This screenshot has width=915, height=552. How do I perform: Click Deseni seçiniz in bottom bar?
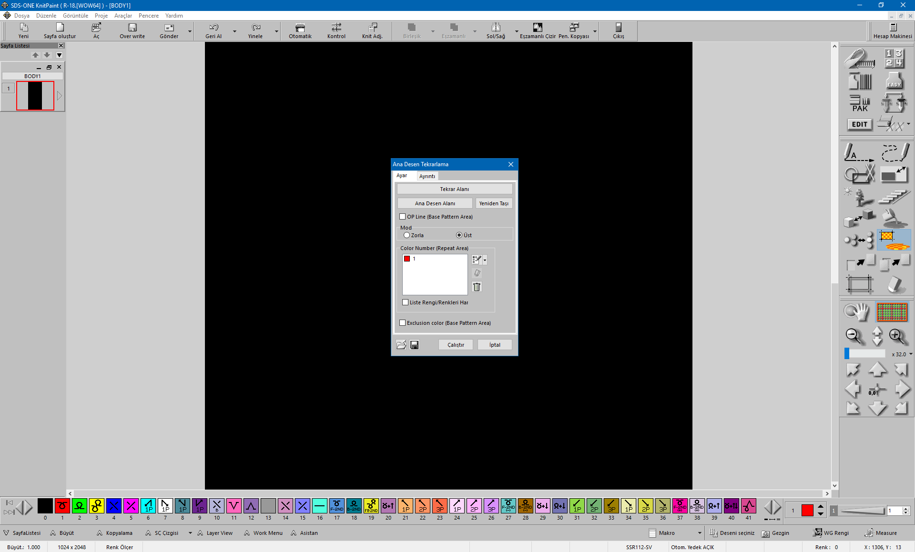tap(732, 533)
